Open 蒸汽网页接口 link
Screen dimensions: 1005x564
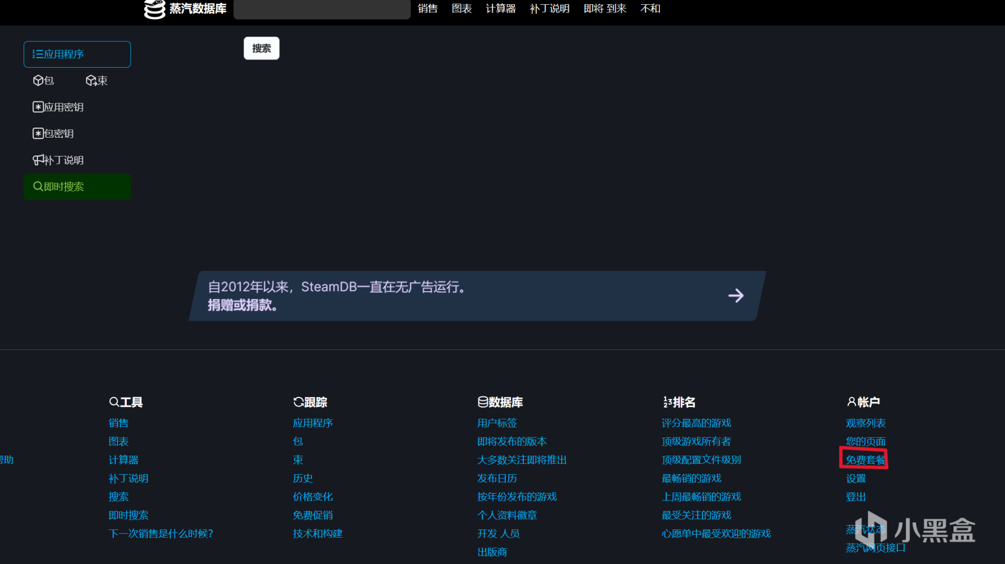pos(876,548)
